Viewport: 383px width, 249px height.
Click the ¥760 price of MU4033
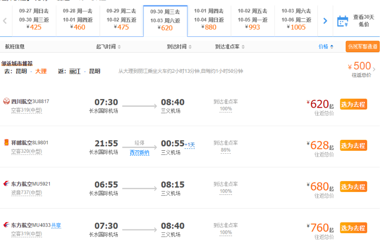click(320, 228)
